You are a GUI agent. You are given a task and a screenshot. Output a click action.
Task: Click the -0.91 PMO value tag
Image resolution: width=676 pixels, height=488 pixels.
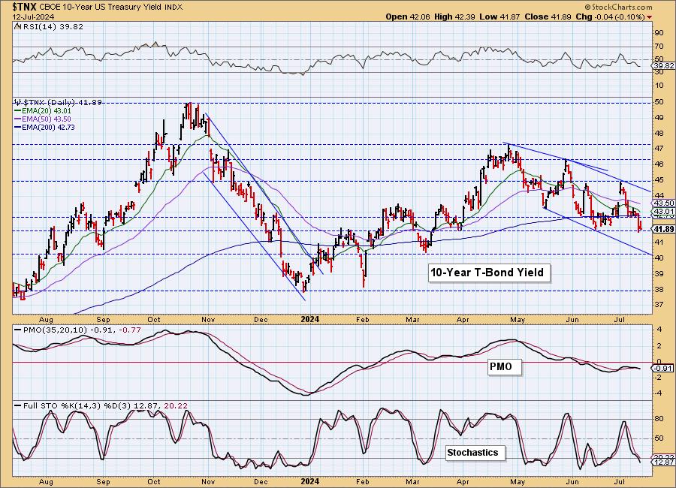coord(663,369)
